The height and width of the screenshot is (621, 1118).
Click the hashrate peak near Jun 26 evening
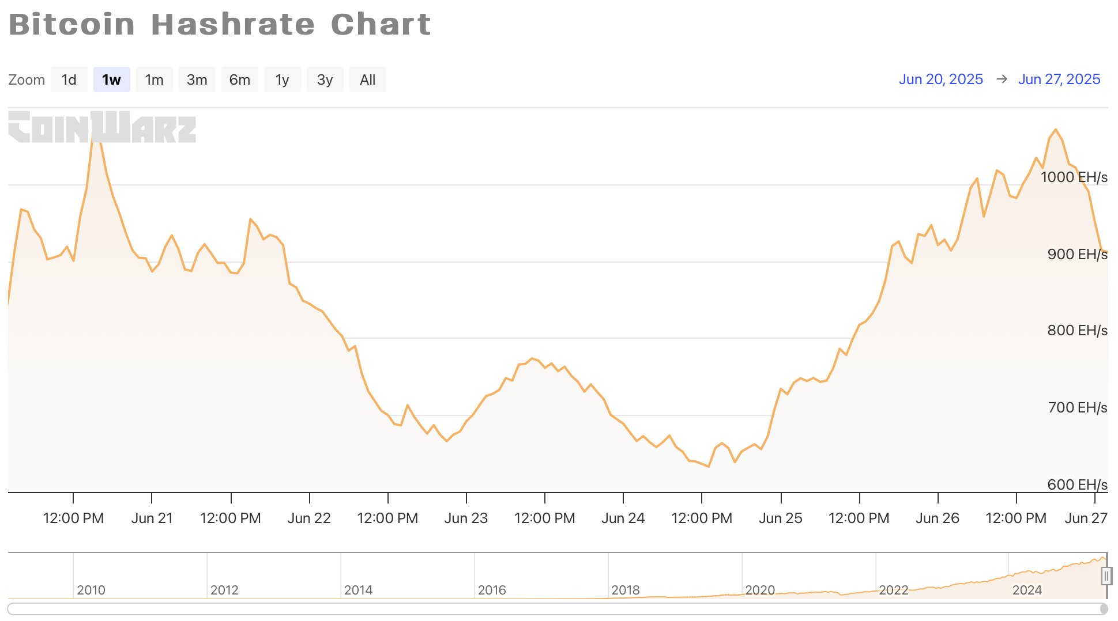click(x=1056, y=130)
